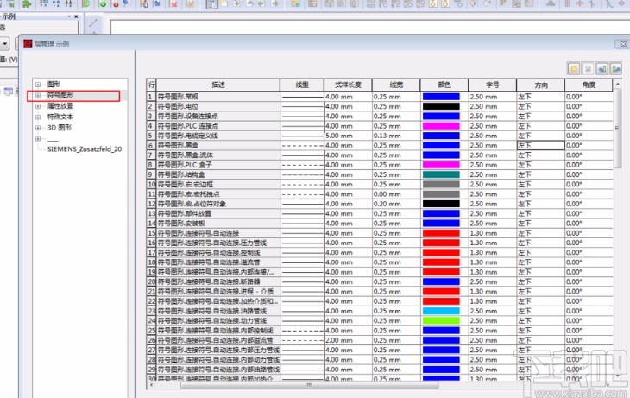Click the black color swatch in row 2
The image size is (630, 398).
click(x=441, y=106)
